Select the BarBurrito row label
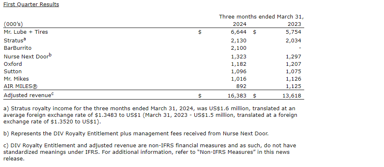 coord(17,48)
